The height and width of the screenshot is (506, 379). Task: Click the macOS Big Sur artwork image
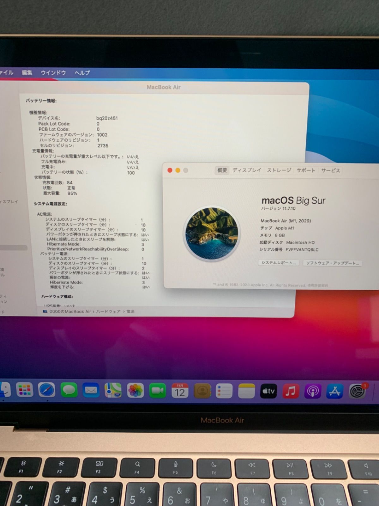click(x=212, y=233)
